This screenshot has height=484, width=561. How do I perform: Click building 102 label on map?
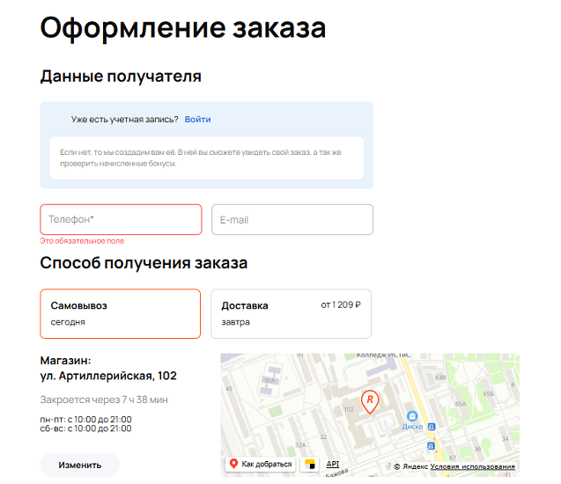[349, 409]
